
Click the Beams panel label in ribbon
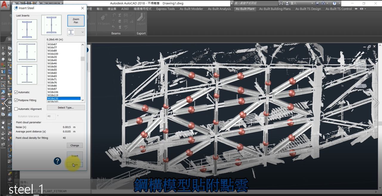click(116, 33)
